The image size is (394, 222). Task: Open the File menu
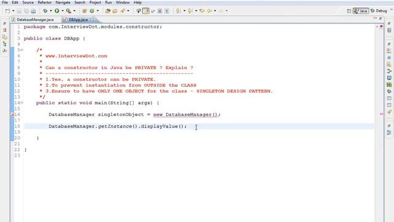5,2
